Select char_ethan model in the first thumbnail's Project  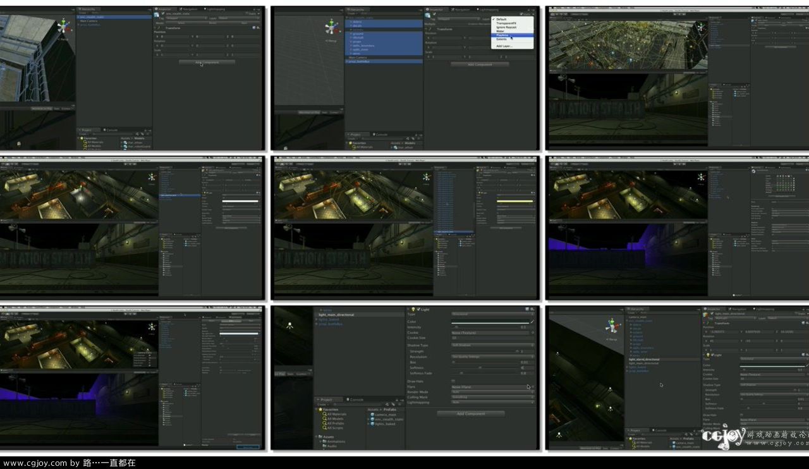coord(134,142)
